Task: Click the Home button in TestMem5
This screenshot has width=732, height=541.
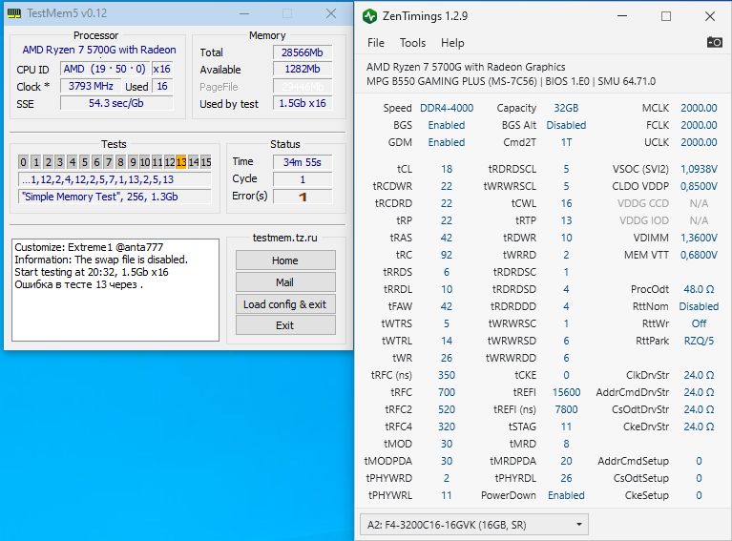Action: pos(285,260)
